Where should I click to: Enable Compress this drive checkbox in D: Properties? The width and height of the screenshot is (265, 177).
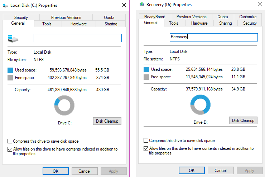pyautogui.click(x=146, y=141)
